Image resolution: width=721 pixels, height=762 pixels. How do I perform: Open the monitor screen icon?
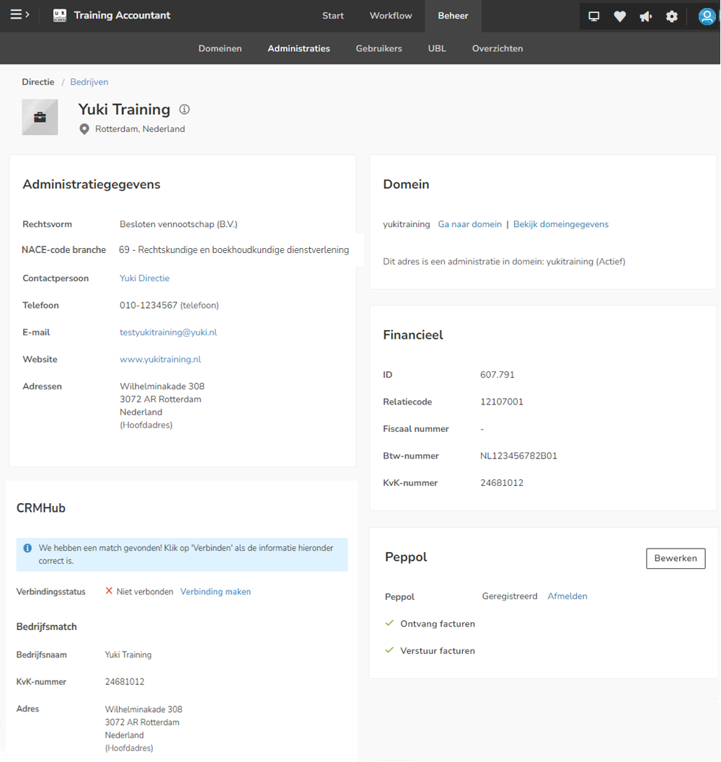pyautogui.click(x=593, y=17)
